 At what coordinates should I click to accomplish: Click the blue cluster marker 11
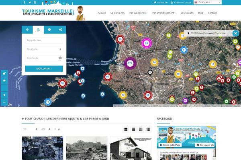(x=48, y=102)
